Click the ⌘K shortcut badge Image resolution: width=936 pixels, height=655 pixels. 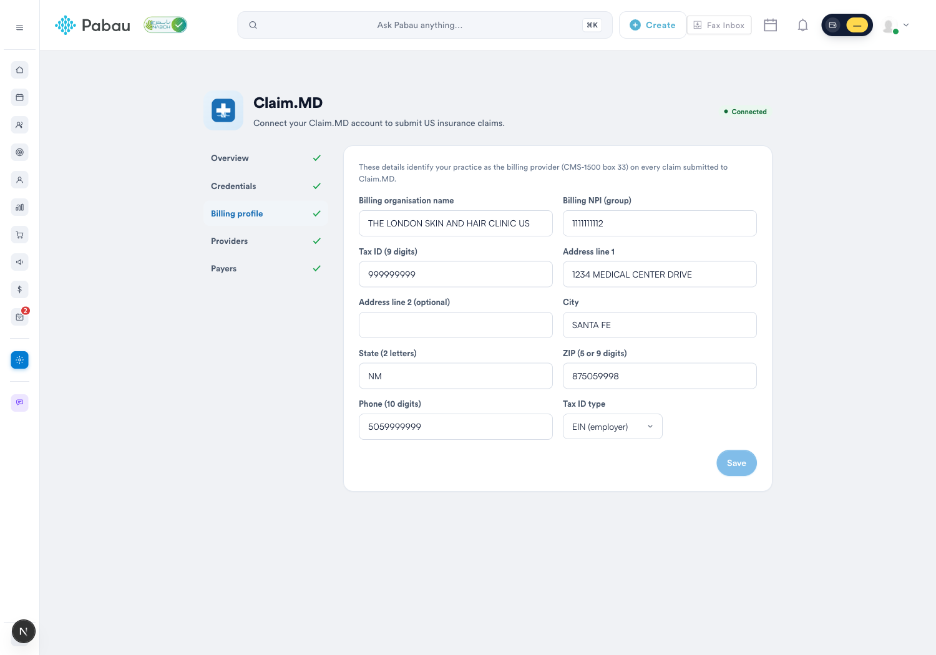click(x=592, y=25)
